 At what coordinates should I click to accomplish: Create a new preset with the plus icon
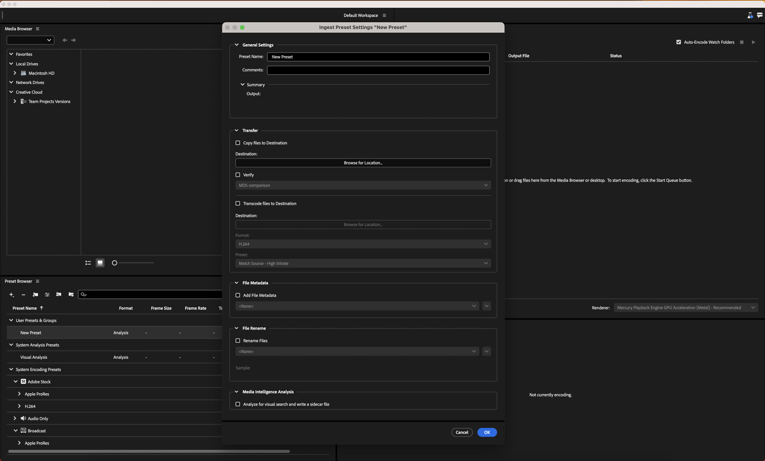pos(11,295)
